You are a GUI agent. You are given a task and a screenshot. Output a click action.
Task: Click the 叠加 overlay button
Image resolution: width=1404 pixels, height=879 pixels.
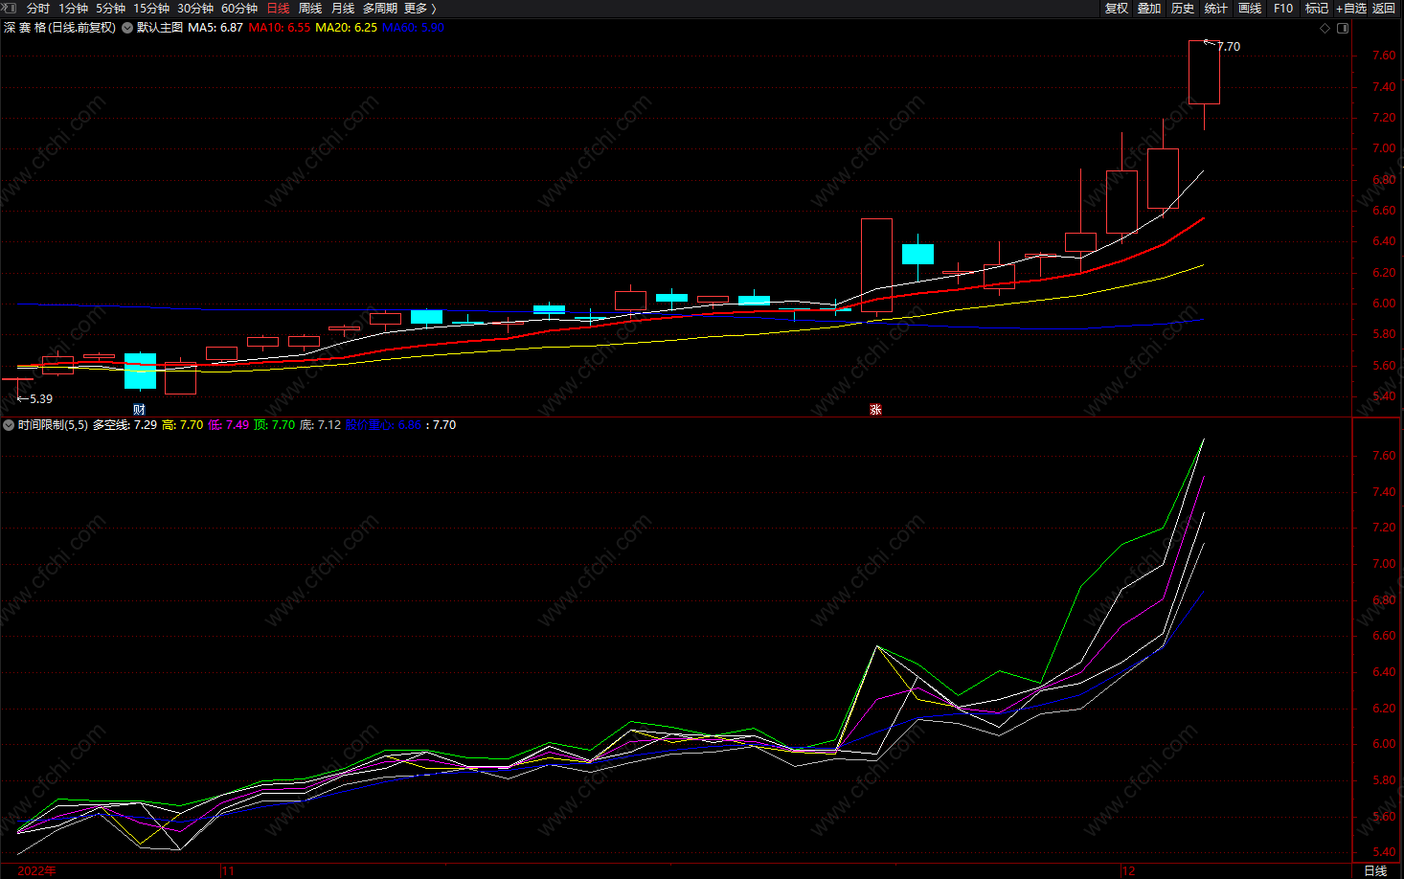click(1149, 8)
